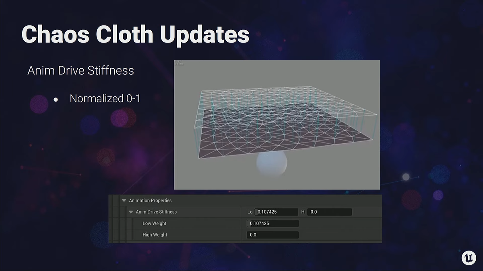This screenshot has width=483, height=271.
Task: Edit the Lo value field 0.107425
Action: click(x=277, y=212)
